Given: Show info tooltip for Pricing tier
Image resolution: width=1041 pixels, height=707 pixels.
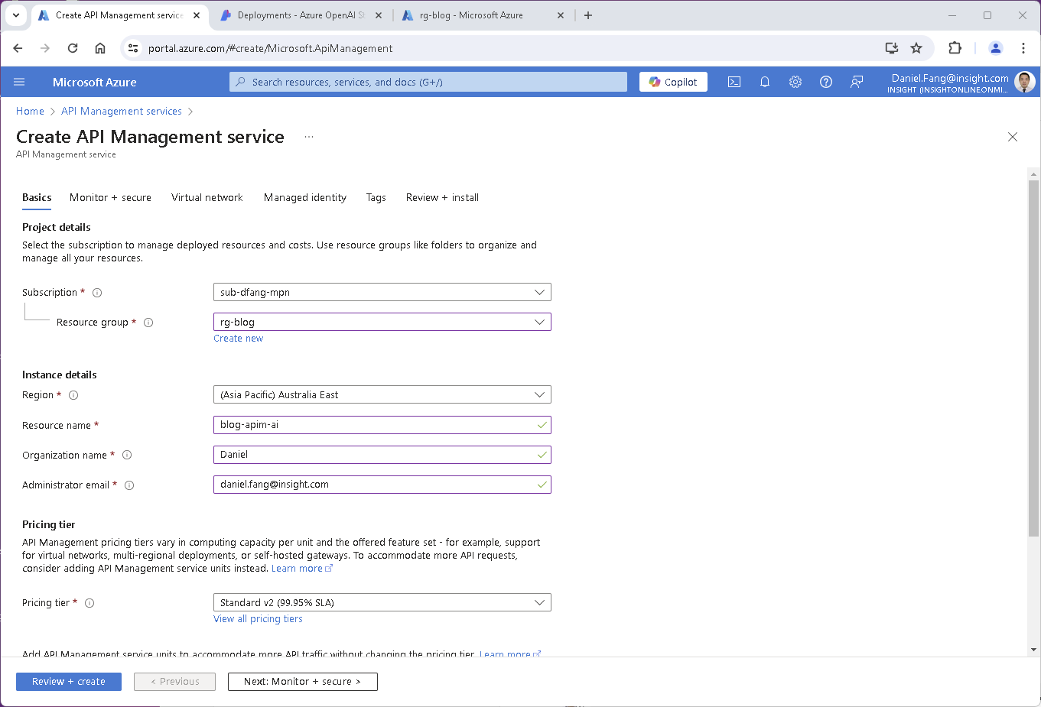Looking at the screenshot, I should tap(89, 603).
